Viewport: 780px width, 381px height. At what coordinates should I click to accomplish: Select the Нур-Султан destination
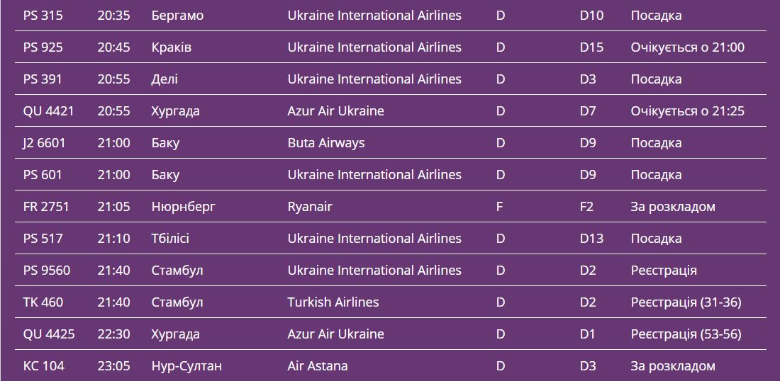pyautogui.click(x=186, y=366)
